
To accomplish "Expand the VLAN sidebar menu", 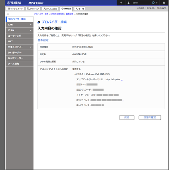I will [20, 30].
